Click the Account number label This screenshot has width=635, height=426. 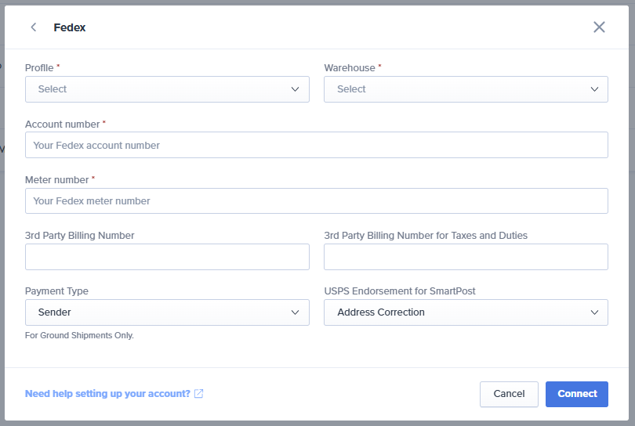[x=63, y=125]
